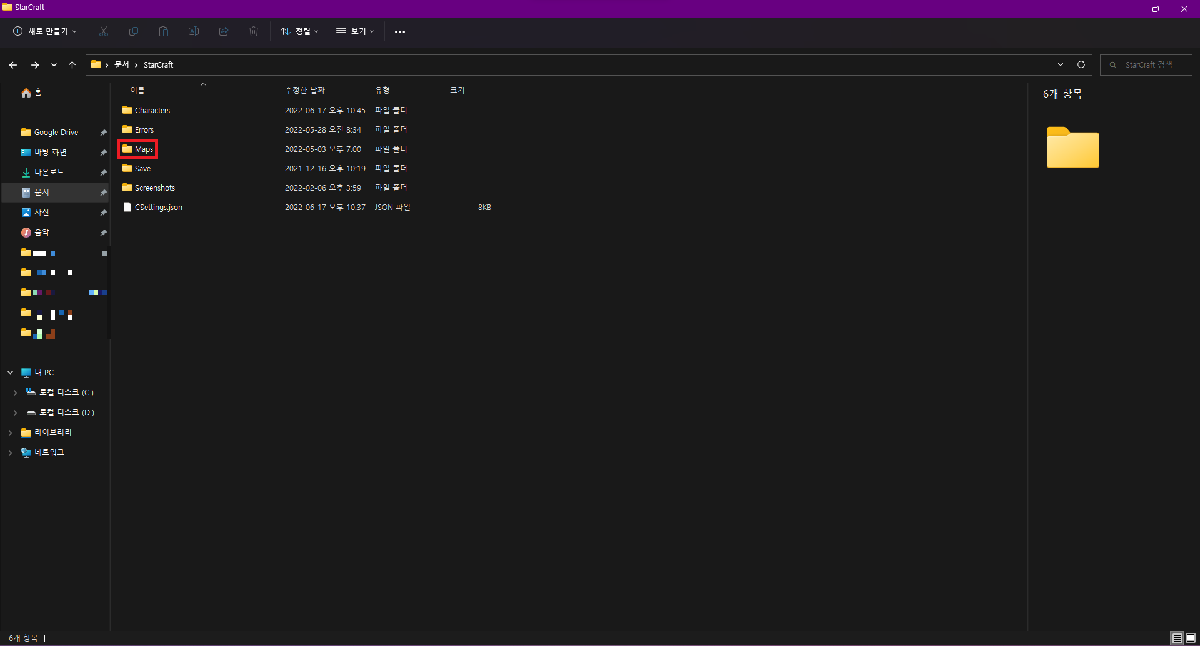Image resolution: width=1200 pixels, height=646 pixels.
Task: Open the three-dot more options menu
Action: tap(400, 31)
